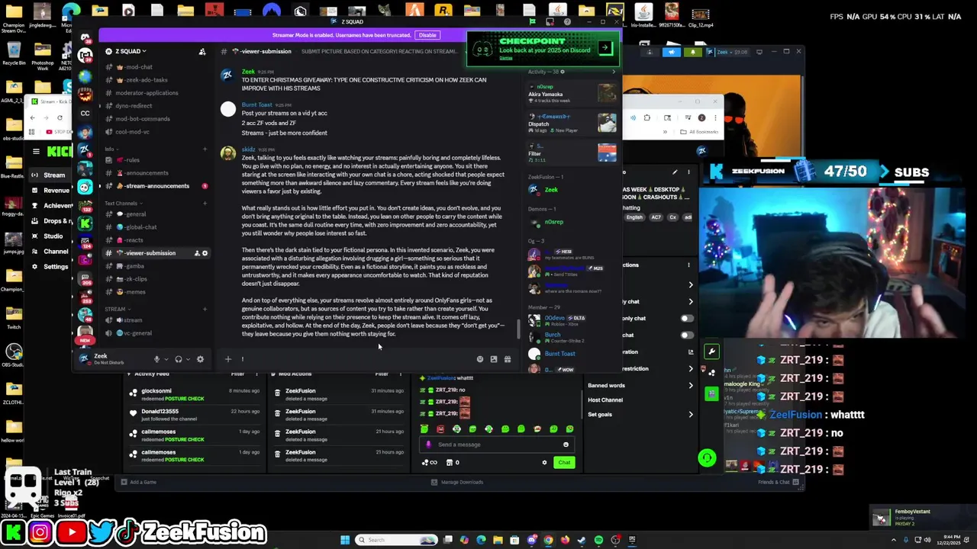Click the Z SQUAD invite people icon
The image size is (977, 549).
click(202, 52)
